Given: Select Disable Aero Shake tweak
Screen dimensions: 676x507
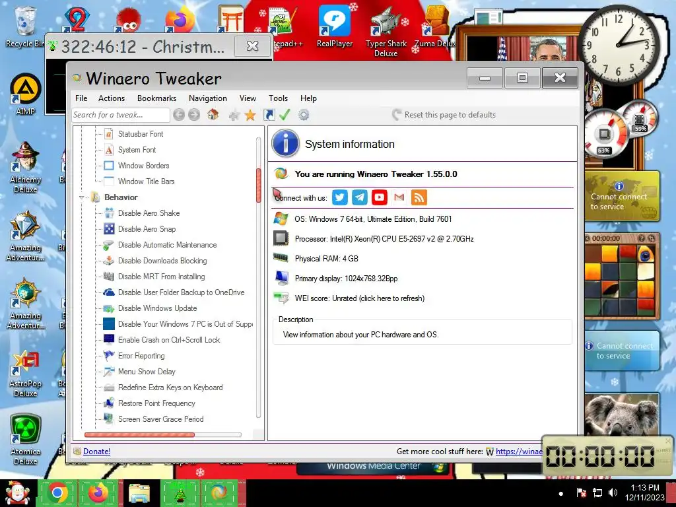Looking at the screenshot, I should [149, 213].
